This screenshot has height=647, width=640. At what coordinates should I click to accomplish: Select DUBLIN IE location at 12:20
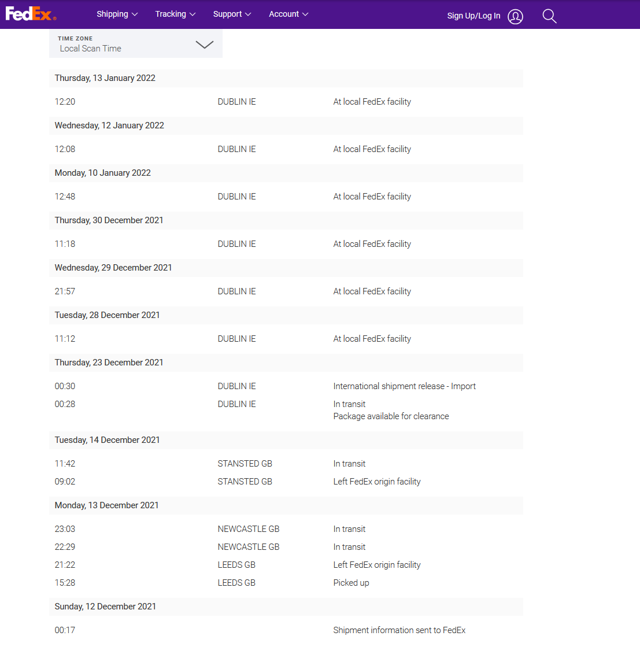coord(237,102)
